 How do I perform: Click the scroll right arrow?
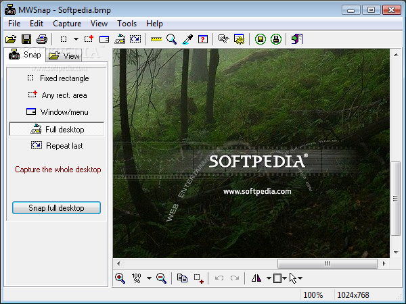(384, 263)
